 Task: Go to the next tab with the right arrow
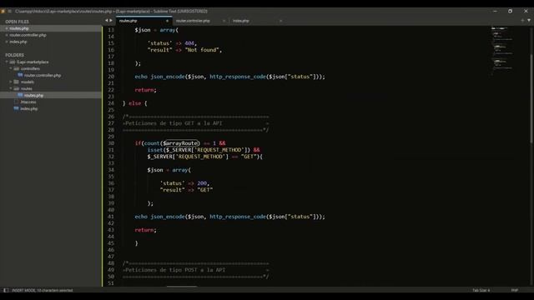pyautogui.click(x=111, y=21)
